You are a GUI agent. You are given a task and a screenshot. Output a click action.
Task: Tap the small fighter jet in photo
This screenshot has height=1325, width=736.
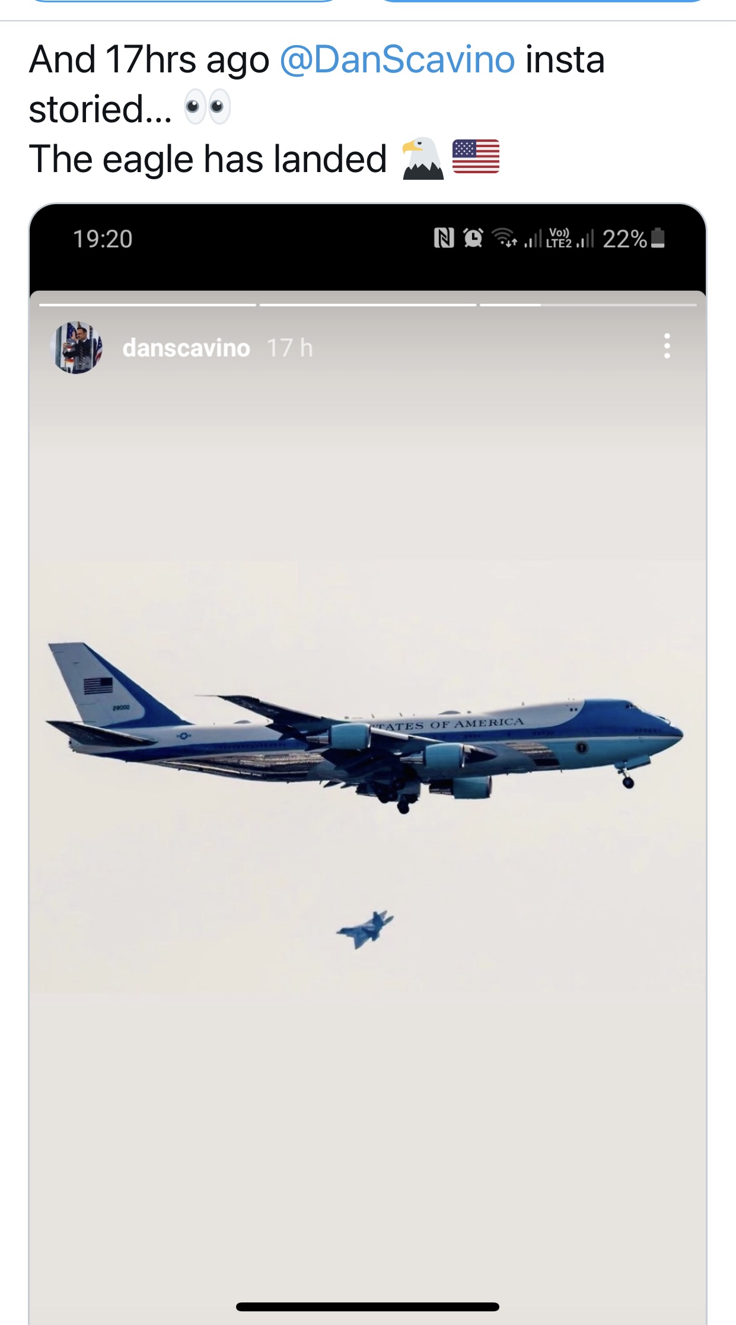tap(365, 929)
